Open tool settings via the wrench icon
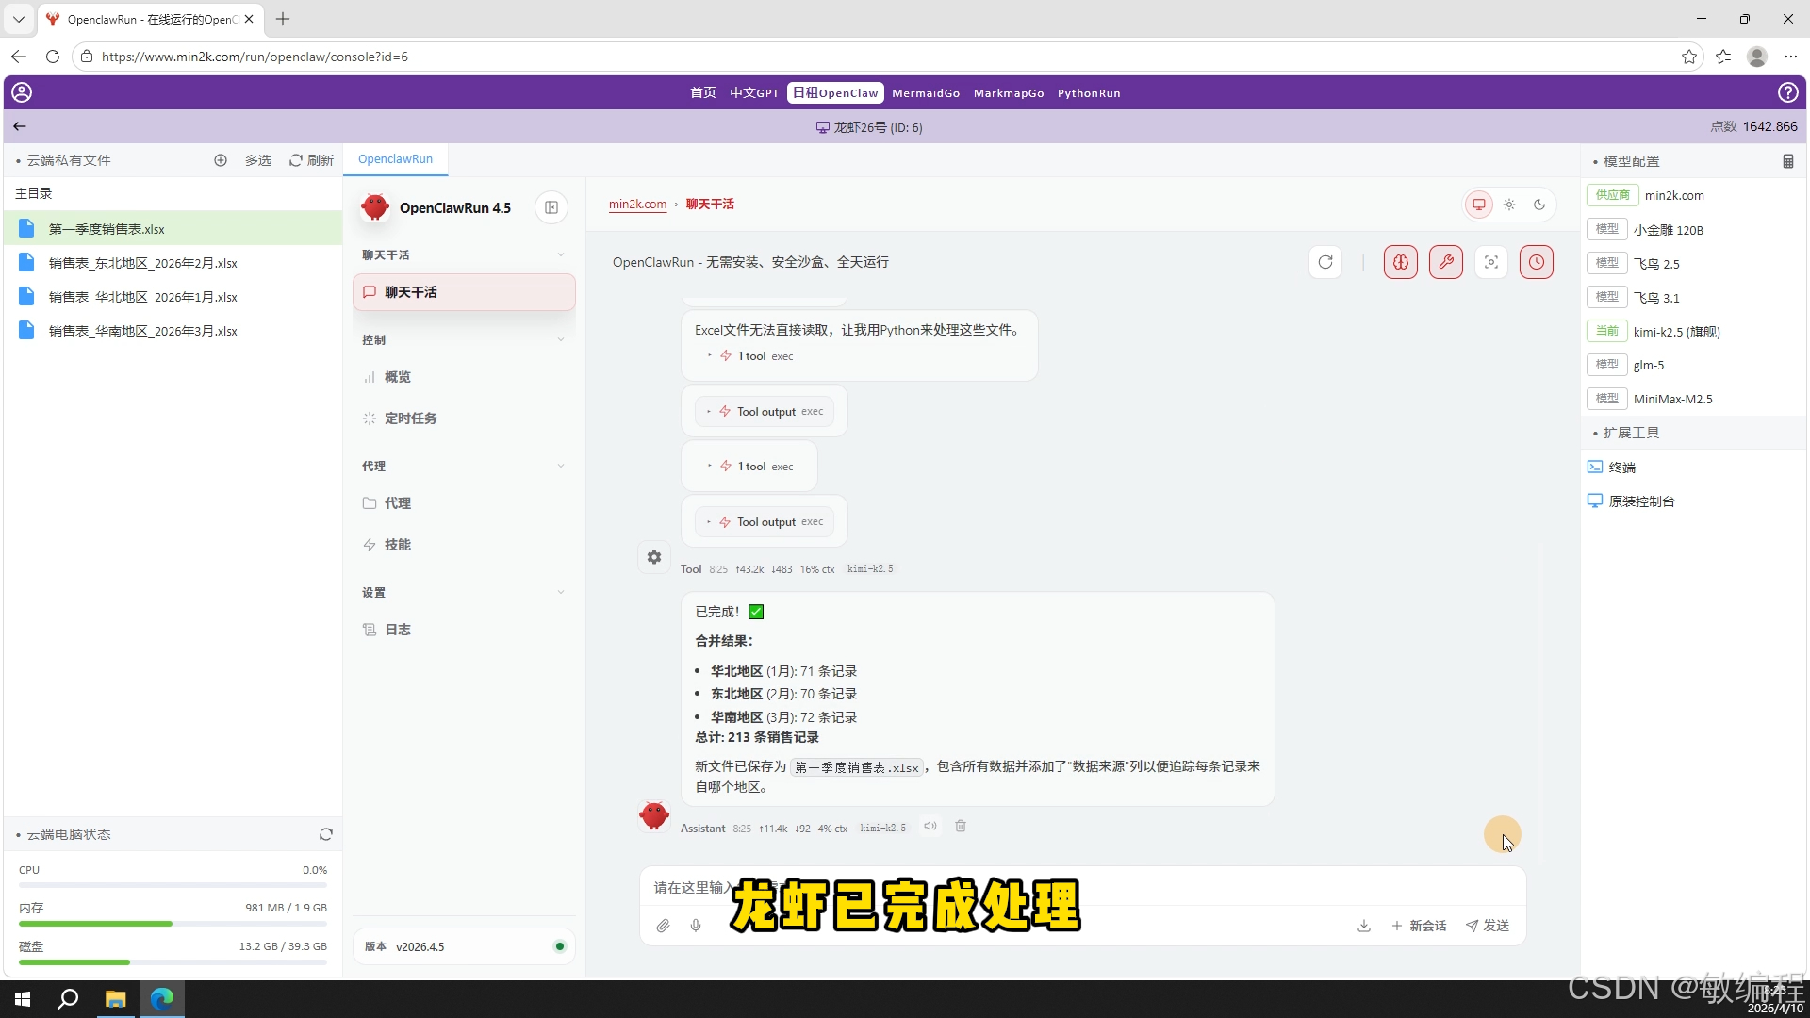 coord(1447,262)
